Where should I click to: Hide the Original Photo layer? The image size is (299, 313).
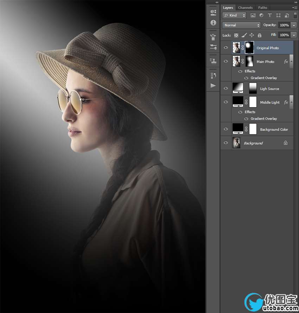tap(226, 47)
